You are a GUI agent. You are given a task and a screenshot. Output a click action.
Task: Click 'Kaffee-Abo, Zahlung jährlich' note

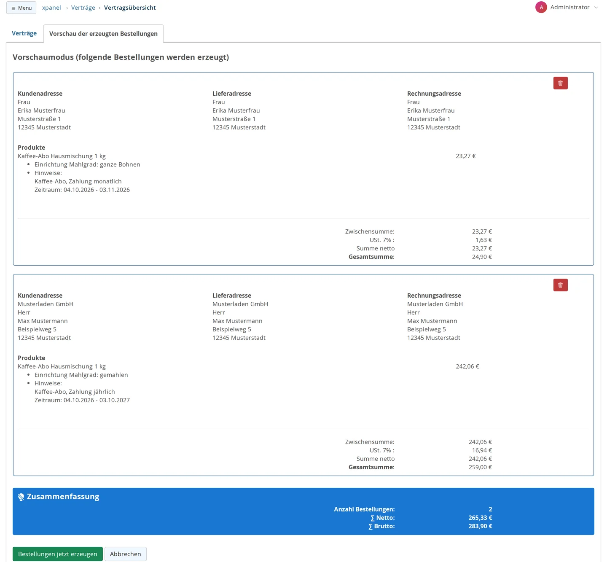[75, 392]
